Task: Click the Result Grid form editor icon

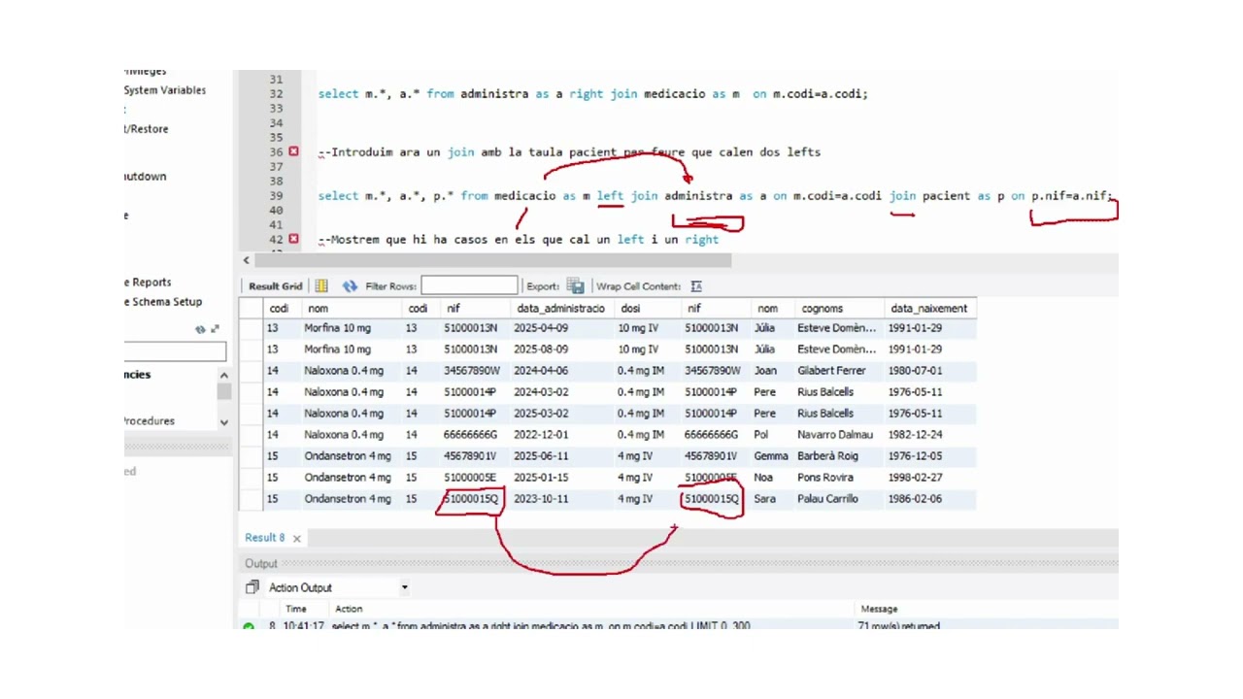Action: pos(321,286)
